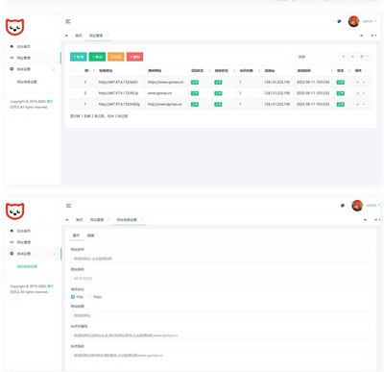Open the theme palette icon in bottom screenshot
Viewport: 384px width, 372px height.
(343, 206)
